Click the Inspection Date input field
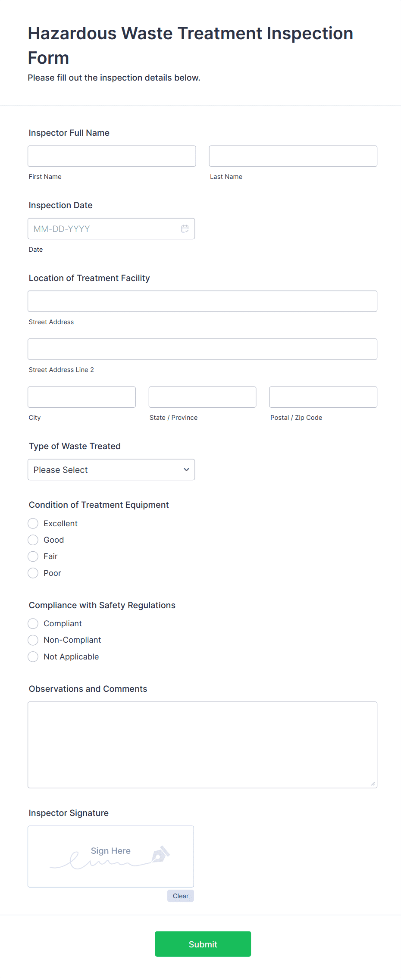The width and height of the screenshot is (401, 978). [103, 229]
